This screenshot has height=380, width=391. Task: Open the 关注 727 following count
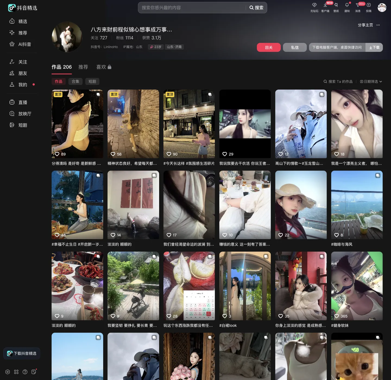click(99, 38)
